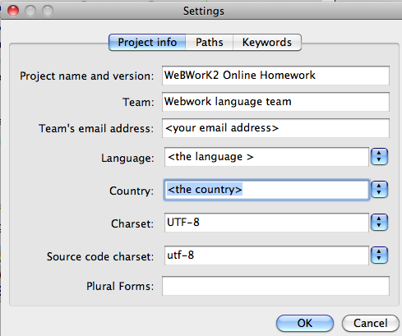Click the Team's email address field
The image size is (402, 336).
pyautogui.click(x=275, y=128)
